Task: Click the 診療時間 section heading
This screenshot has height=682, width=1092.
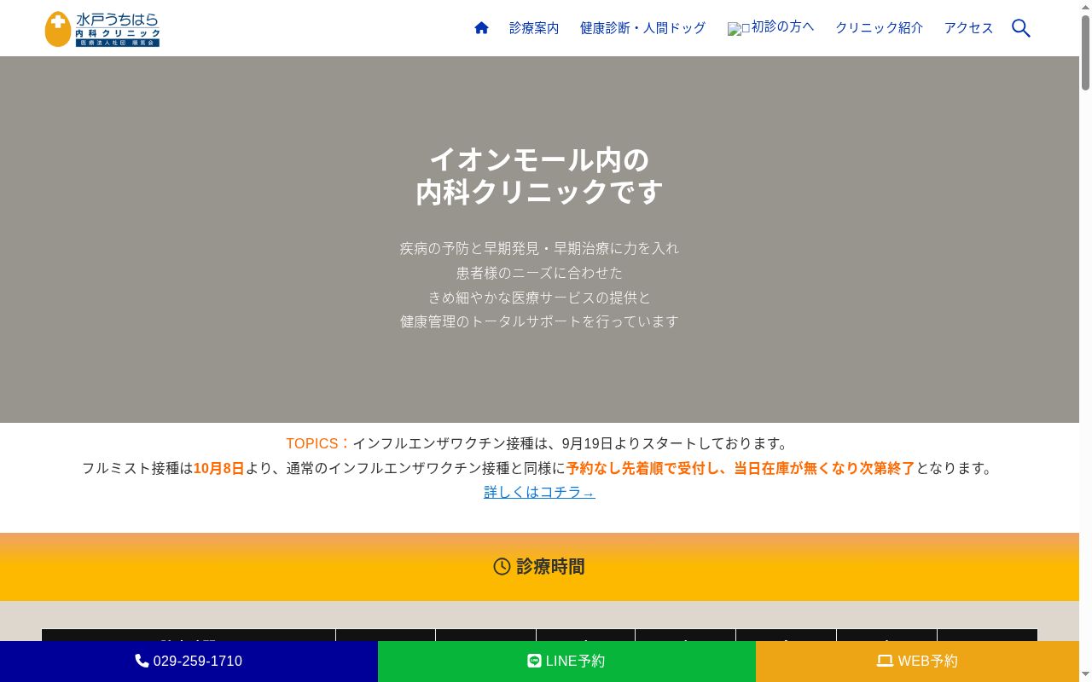Action: [x=539, y=567]
